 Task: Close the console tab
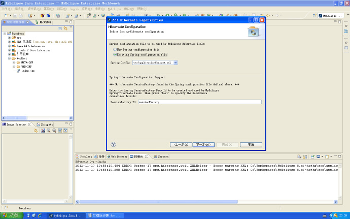(x=146, y=157)
